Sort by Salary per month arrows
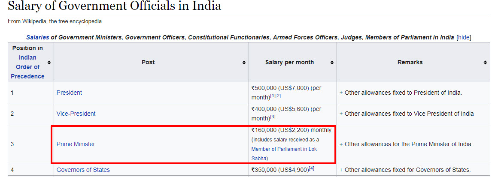Image resolution: width=495 pixels, height=177 pixels. [x=332, y=63]
